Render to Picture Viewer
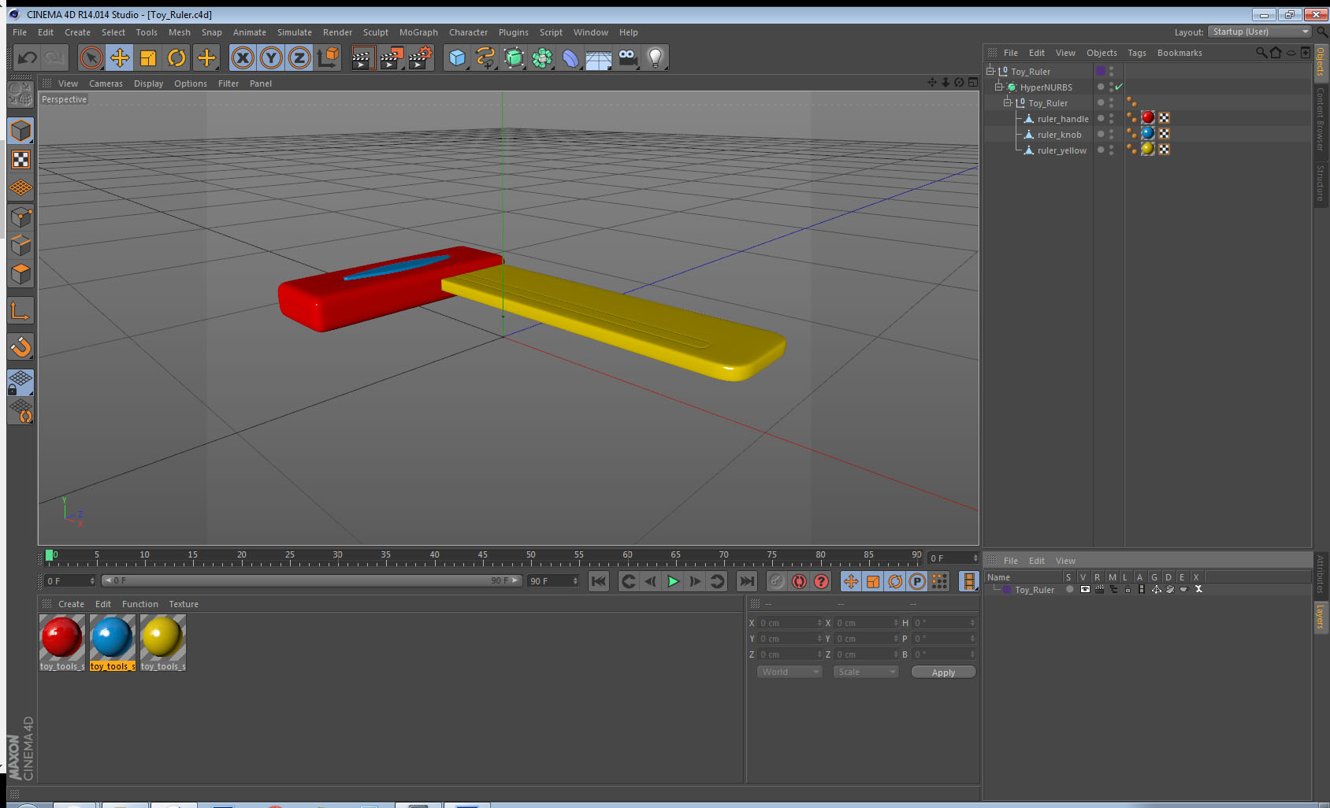This screenshot has height=808, width=1330. click(392, 57)
